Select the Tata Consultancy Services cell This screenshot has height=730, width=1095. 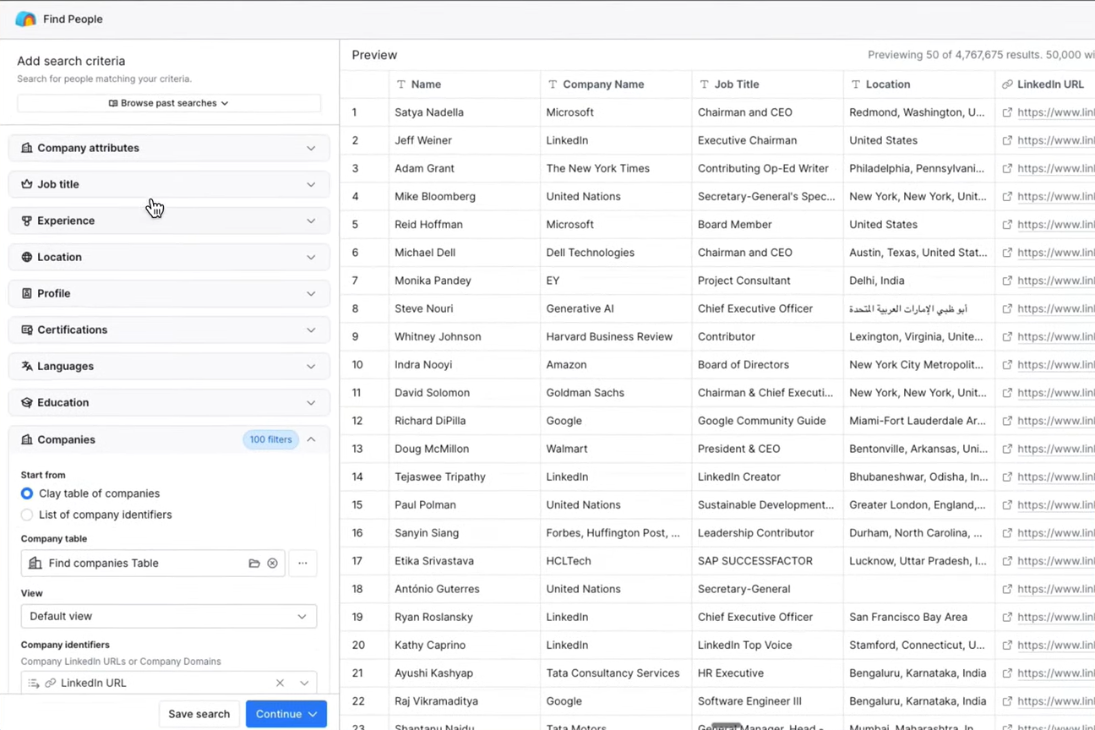(x=616, y=673)
